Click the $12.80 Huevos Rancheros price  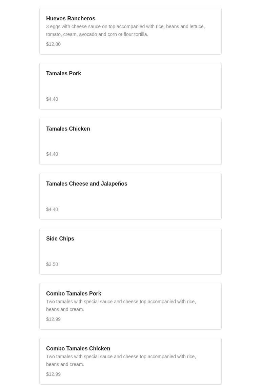(x=53, y=44)
